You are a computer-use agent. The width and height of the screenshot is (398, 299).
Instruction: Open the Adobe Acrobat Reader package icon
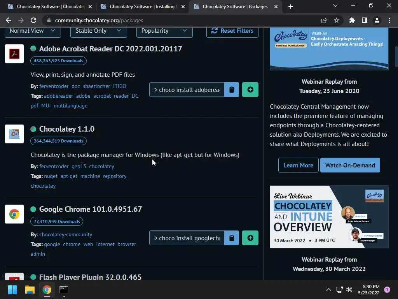[14, 54]
